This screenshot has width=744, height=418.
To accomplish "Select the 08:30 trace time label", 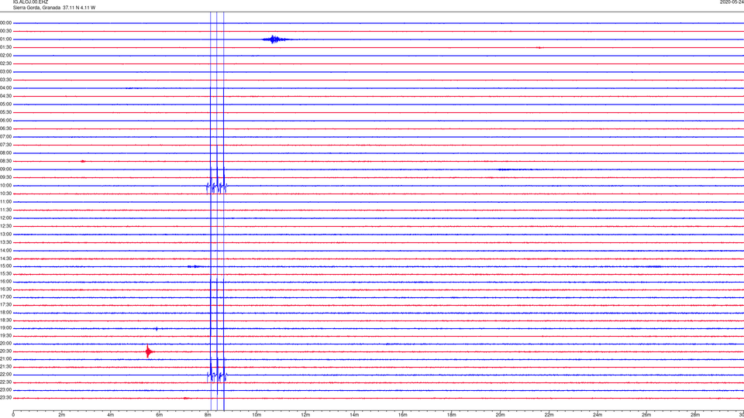I will (x=6, y=161).
